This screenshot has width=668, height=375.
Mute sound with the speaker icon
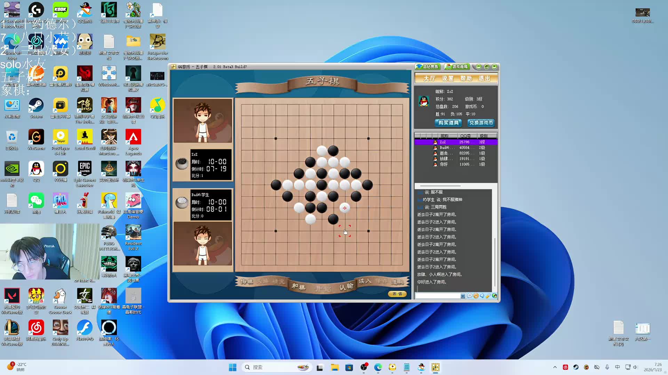tap(482, 296)
